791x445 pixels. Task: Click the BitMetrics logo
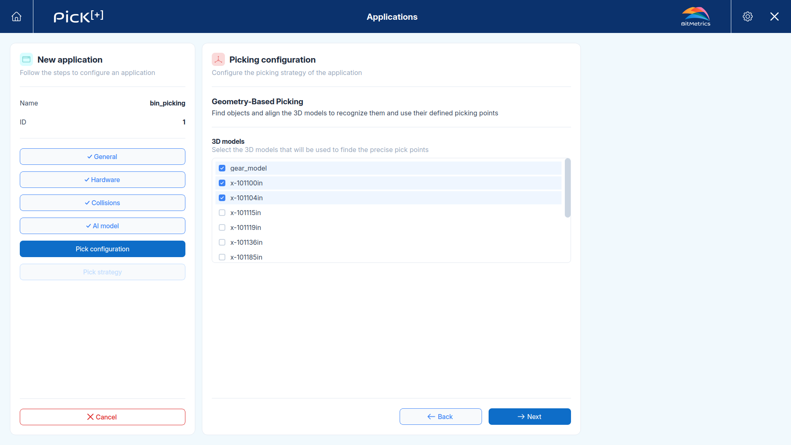[x=695, y=16]
